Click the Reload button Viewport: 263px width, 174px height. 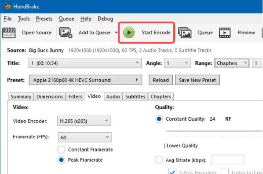point(161,80)
